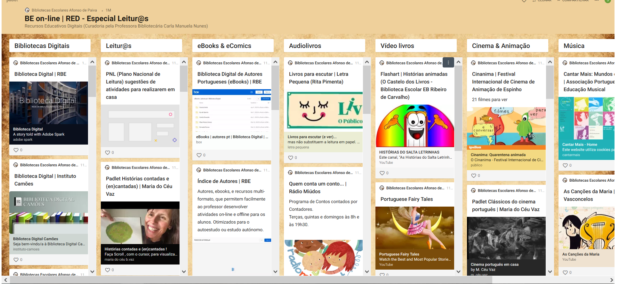Click up arrow of eBooks & eComics column scrollbar
This screenshot has width=619, height=284.
[275, 62]
